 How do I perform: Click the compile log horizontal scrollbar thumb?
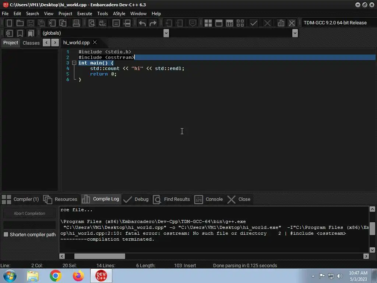(99, 256)
